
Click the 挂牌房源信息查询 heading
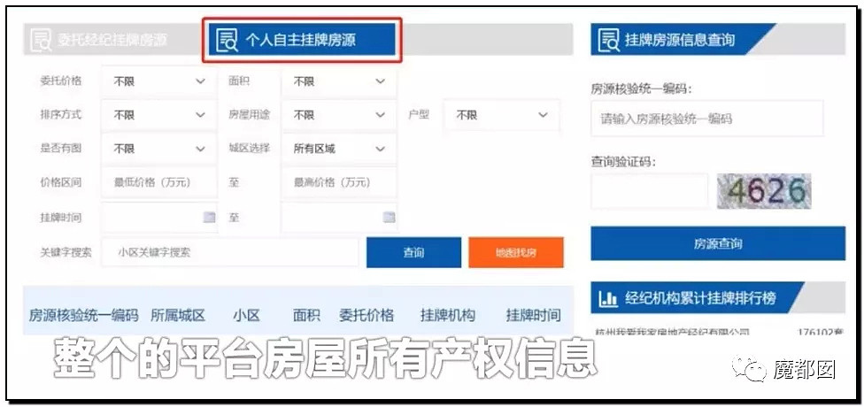[x=680, y=40]
